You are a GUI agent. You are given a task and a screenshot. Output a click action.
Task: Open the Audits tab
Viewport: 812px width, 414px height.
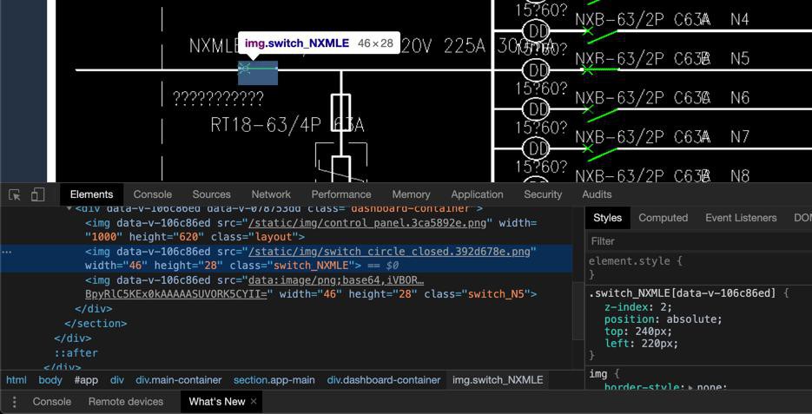tap(597, 194)
